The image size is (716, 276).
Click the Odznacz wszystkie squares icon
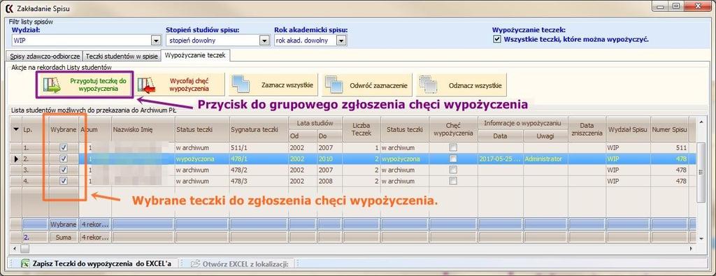429,85
